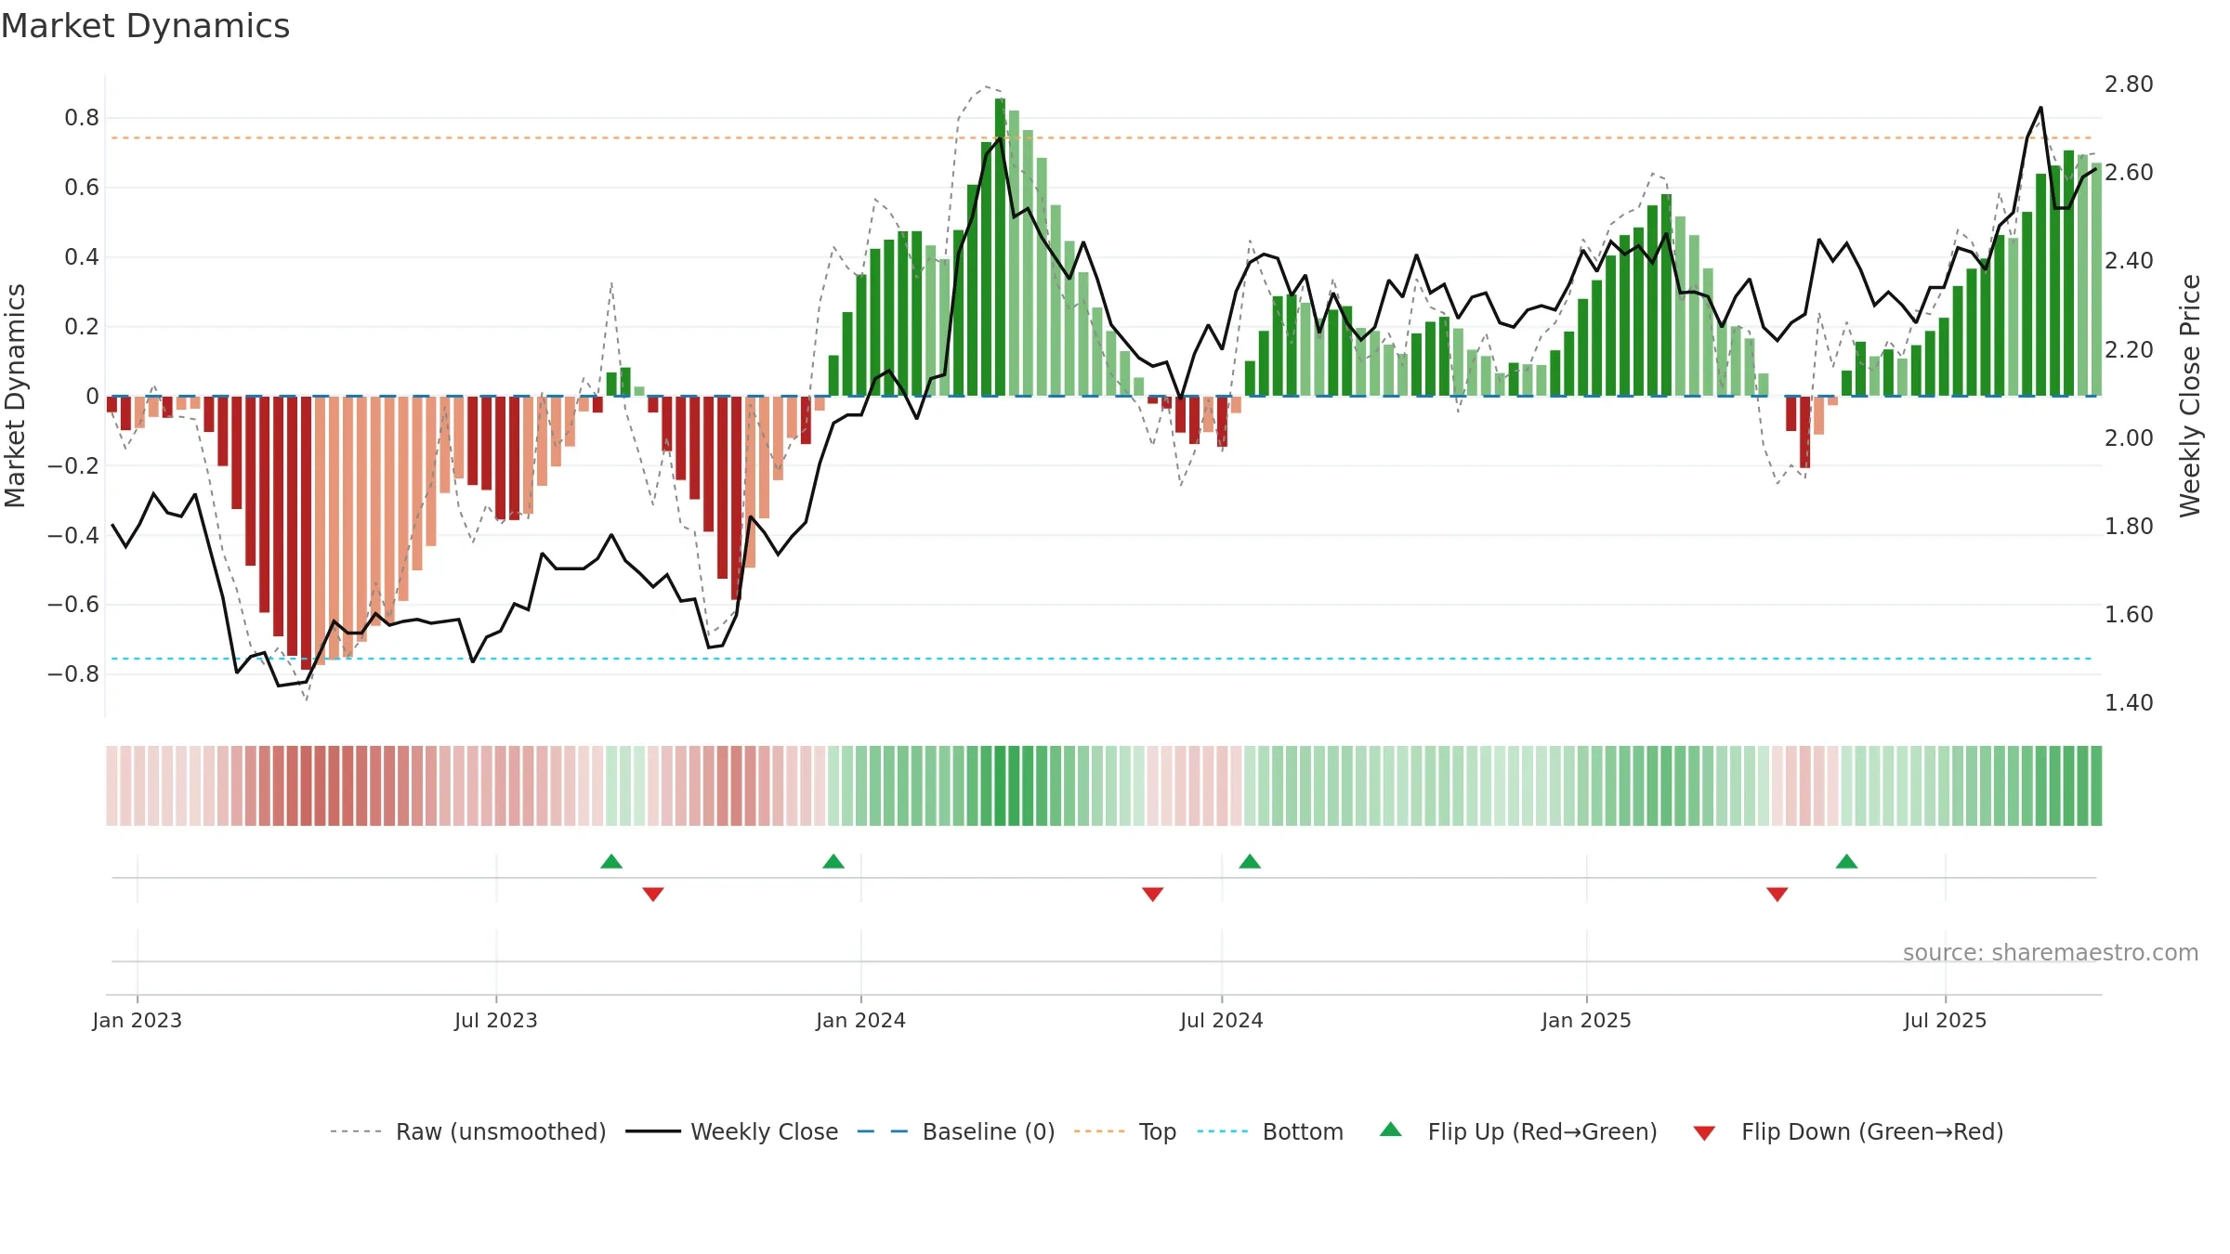Click the sharemaestro.com source text
Image resolution: width=2230 pixels, height=1254 pixels.
2050,952
